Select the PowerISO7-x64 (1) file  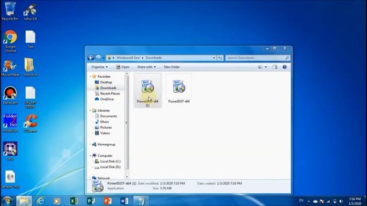(x=148, y=90)
